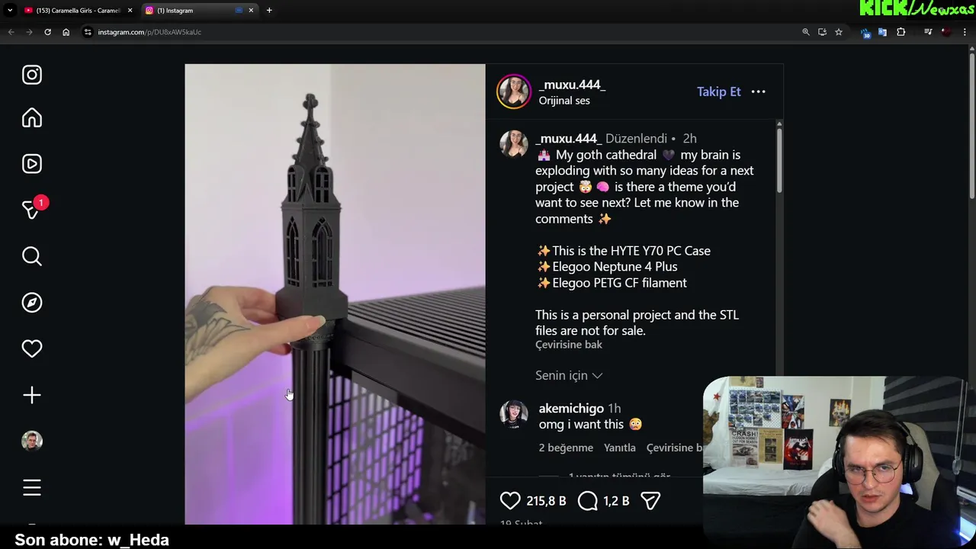
Task: Click Çevirisine bak under the caption
Action: tap(569, 345)
